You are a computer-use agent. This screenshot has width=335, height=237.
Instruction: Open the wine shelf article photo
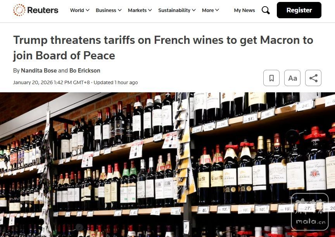(167, 164)
